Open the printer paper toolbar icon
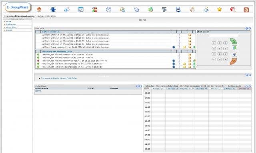Image resolution: width=256 pixels, height=153 pixels. (206, 10)
